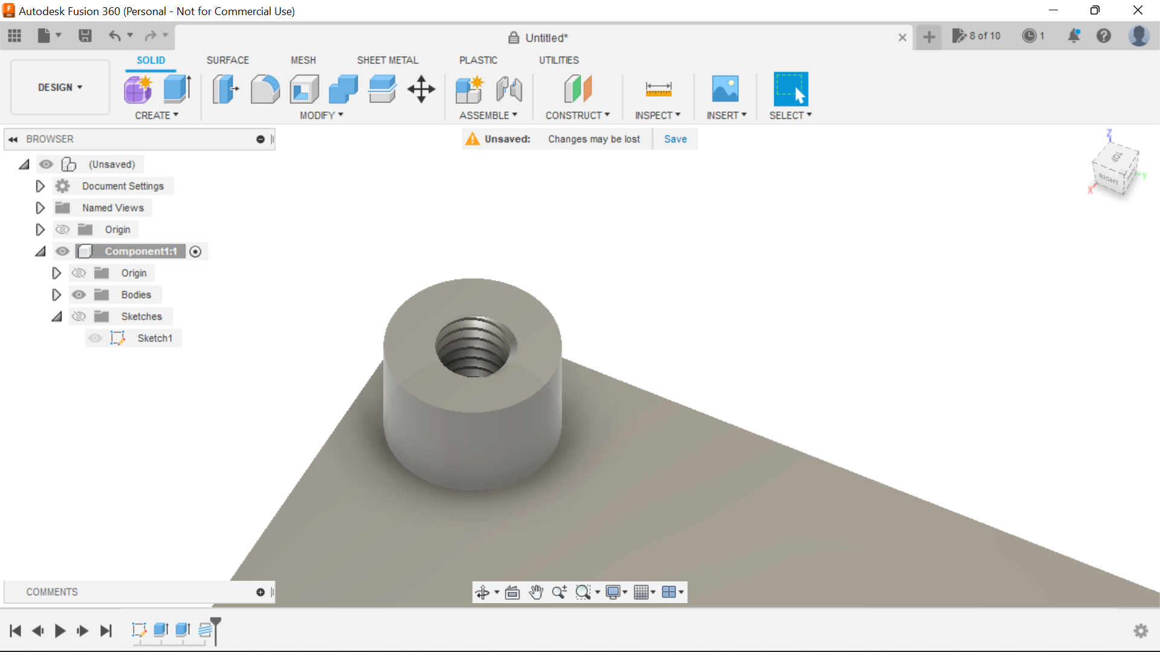Image resolution: width=1160 pixels, height=652 pixels.
Task: Click the Save disk icon
Action: [x=85, y=36]
